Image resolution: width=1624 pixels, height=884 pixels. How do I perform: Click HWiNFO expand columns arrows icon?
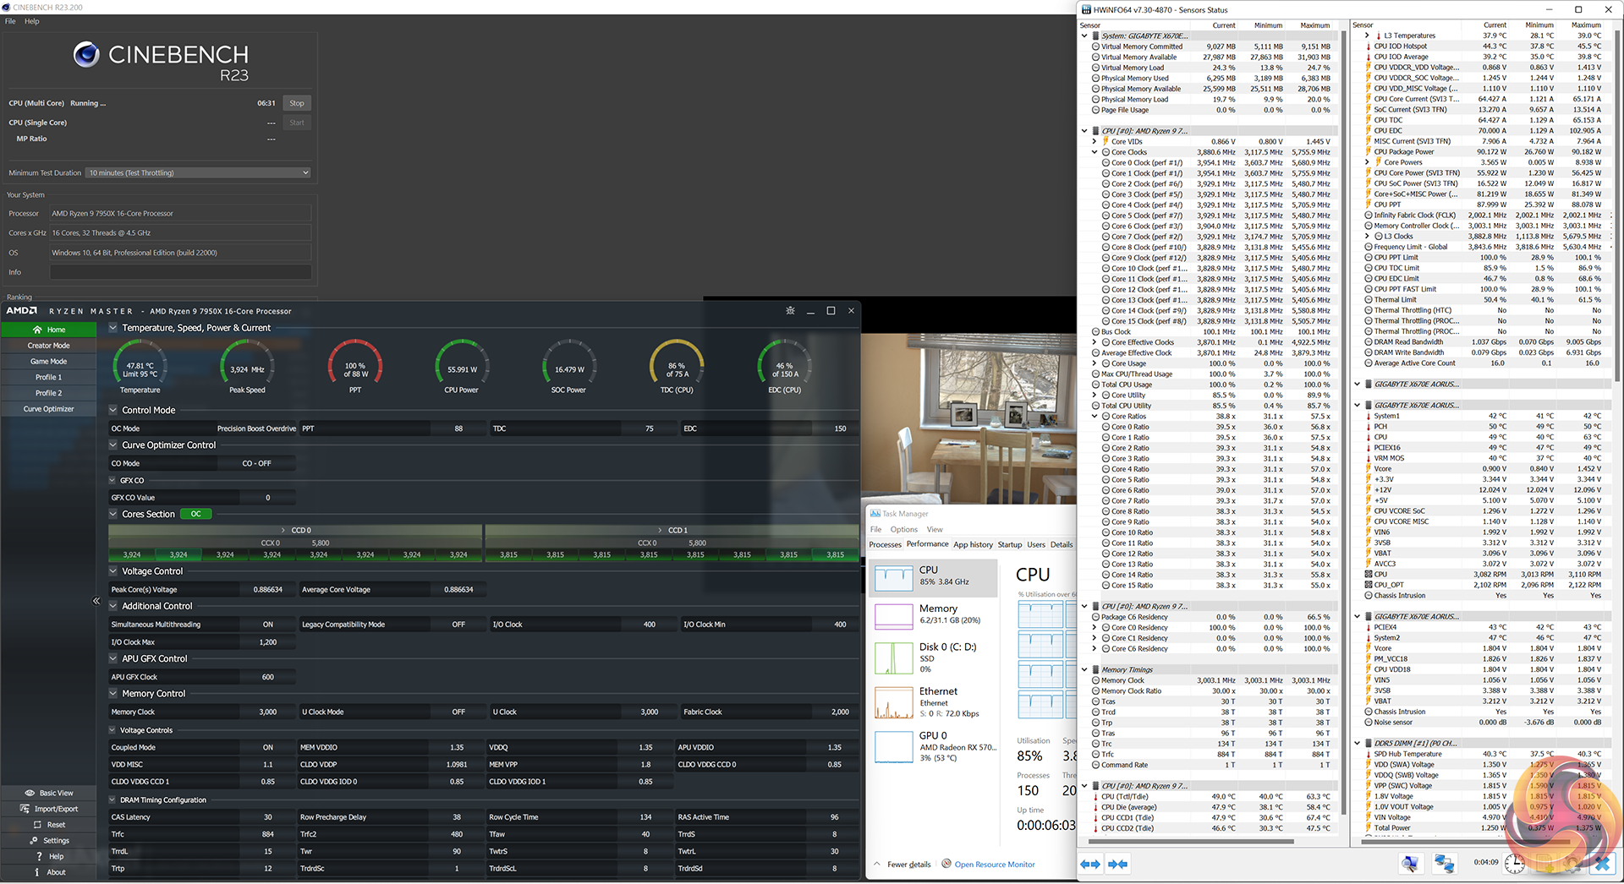[1090, 864]
